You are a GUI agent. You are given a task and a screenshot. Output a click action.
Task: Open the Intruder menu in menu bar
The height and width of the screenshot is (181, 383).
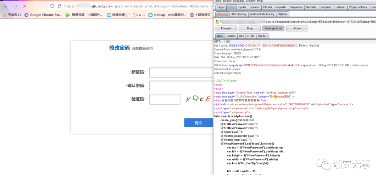pyautogui.click(x=227, y=1)
